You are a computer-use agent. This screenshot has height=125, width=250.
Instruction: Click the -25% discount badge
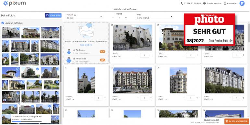[103, 60]
